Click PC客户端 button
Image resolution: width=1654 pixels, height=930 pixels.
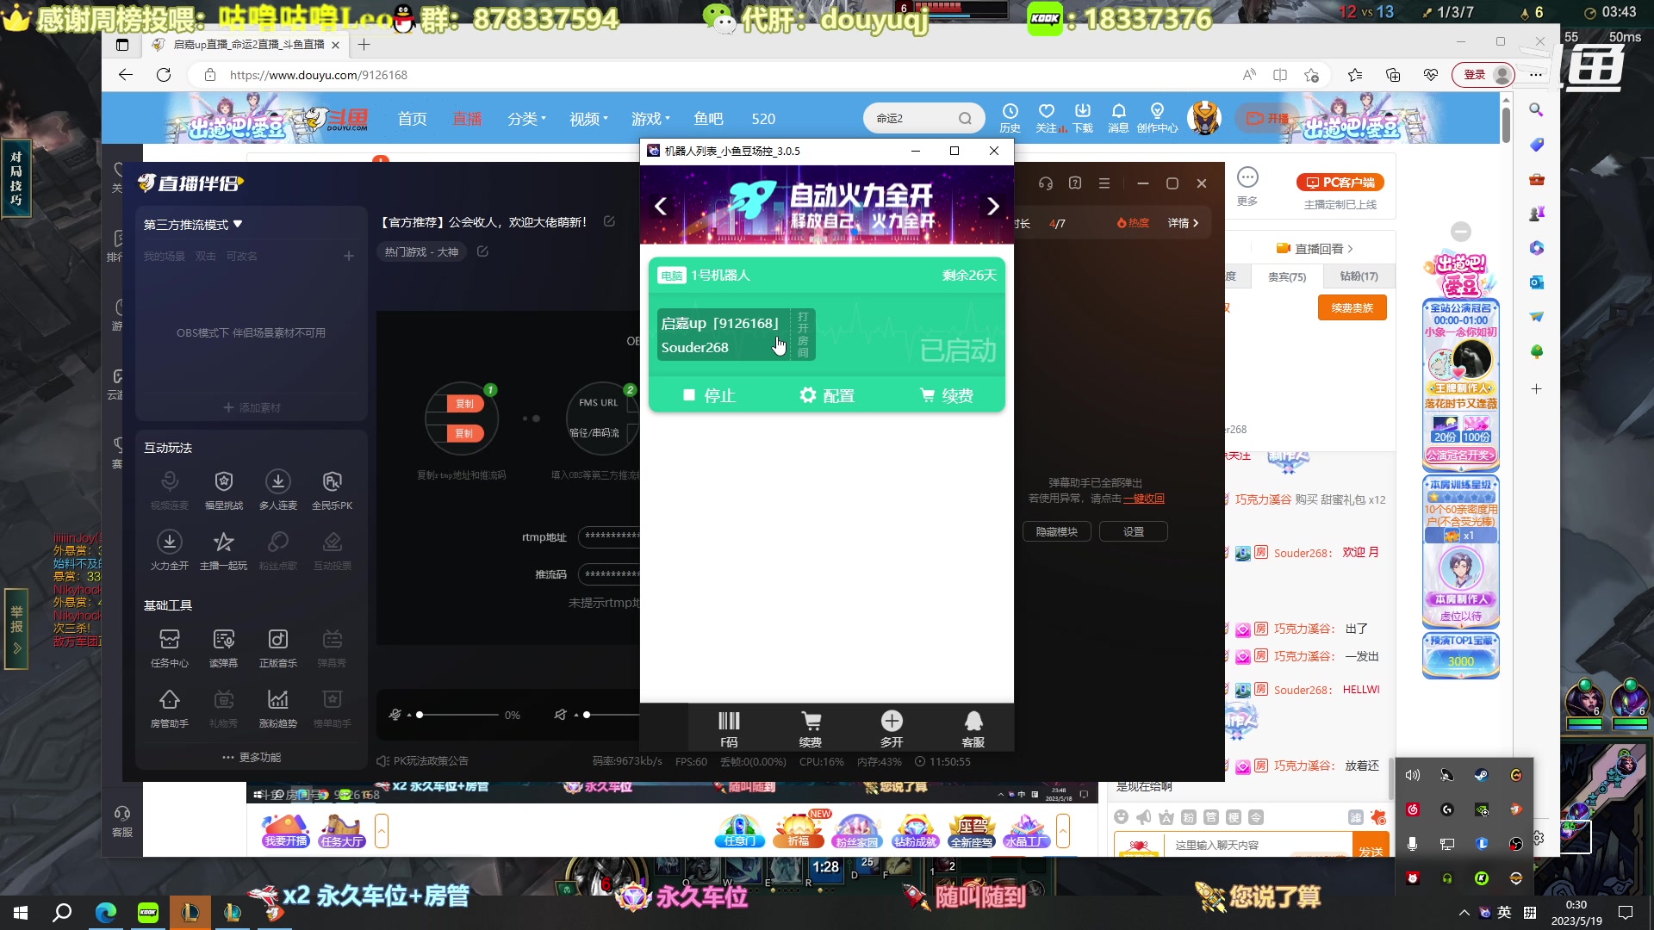(1340, 183)
